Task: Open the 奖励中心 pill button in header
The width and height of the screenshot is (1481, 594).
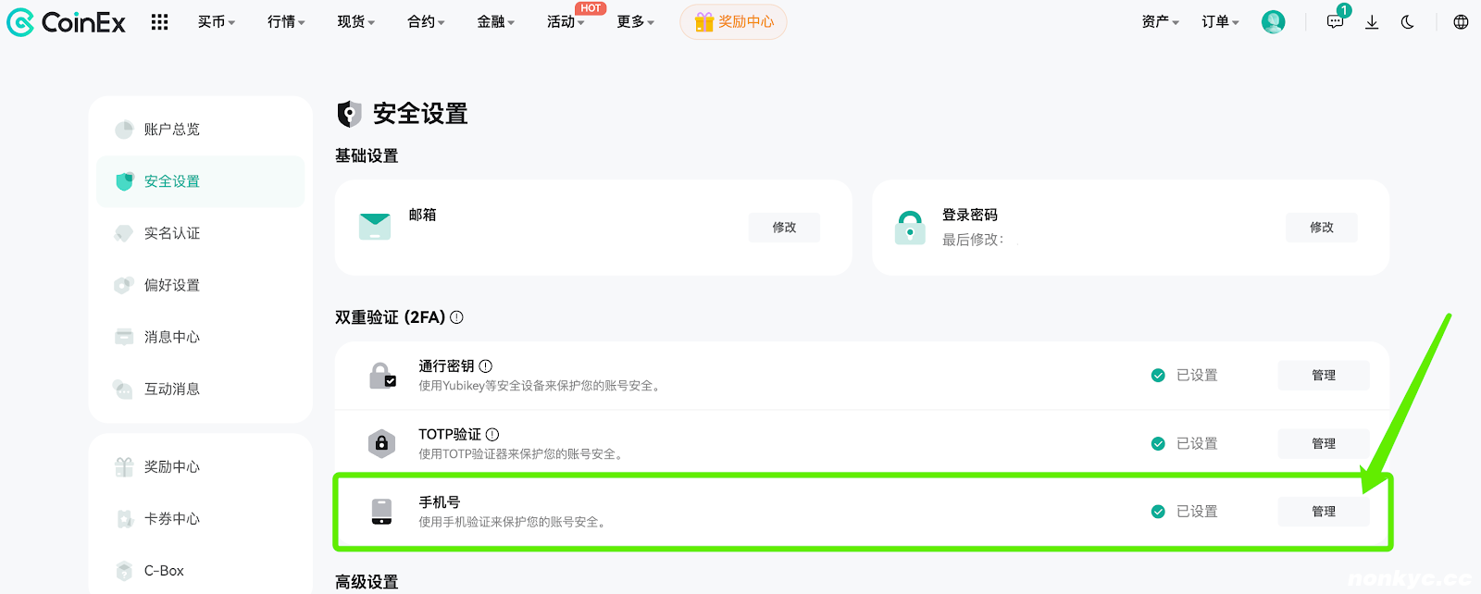Action: (x=733, y=22)
